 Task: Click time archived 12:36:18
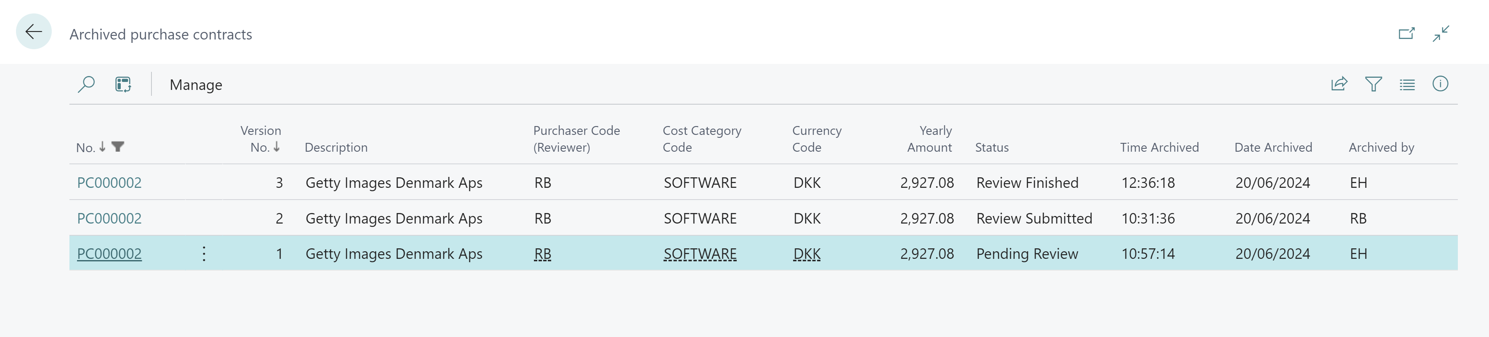1148,183
